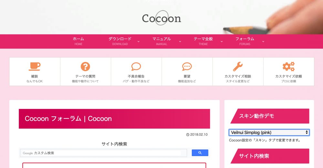Focus the Google カスタム検索 input field

coord(103,153)
